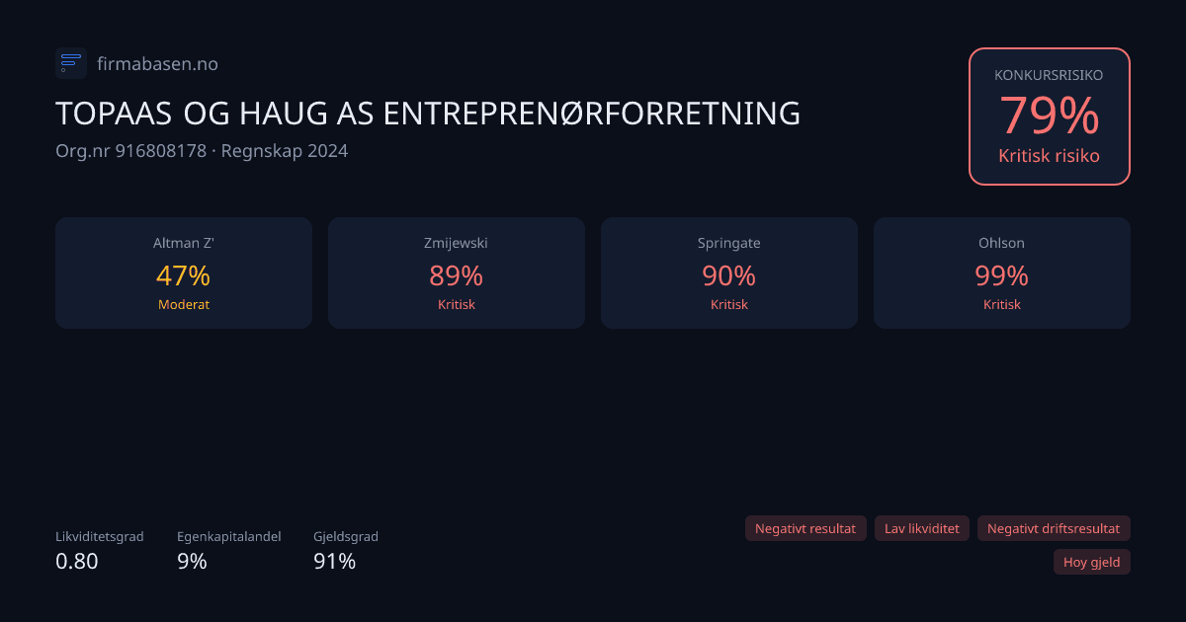This screenshot has width=1186, height=622.
Task: Select the 'Kritisk risiko' label
Action: tap(1049, 155)
